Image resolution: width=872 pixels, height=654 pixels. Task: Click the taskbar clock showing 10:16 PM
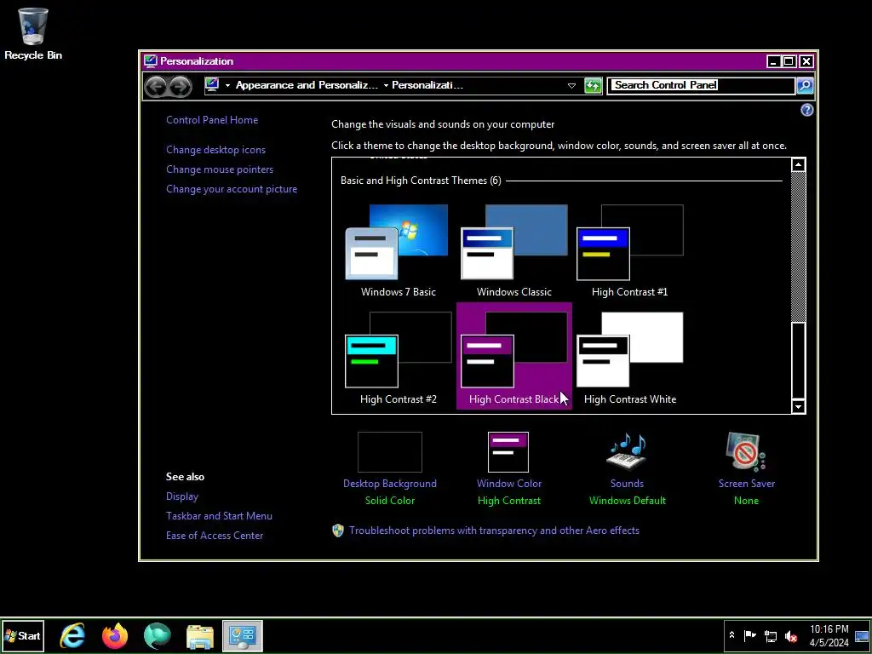pos(829,635)
